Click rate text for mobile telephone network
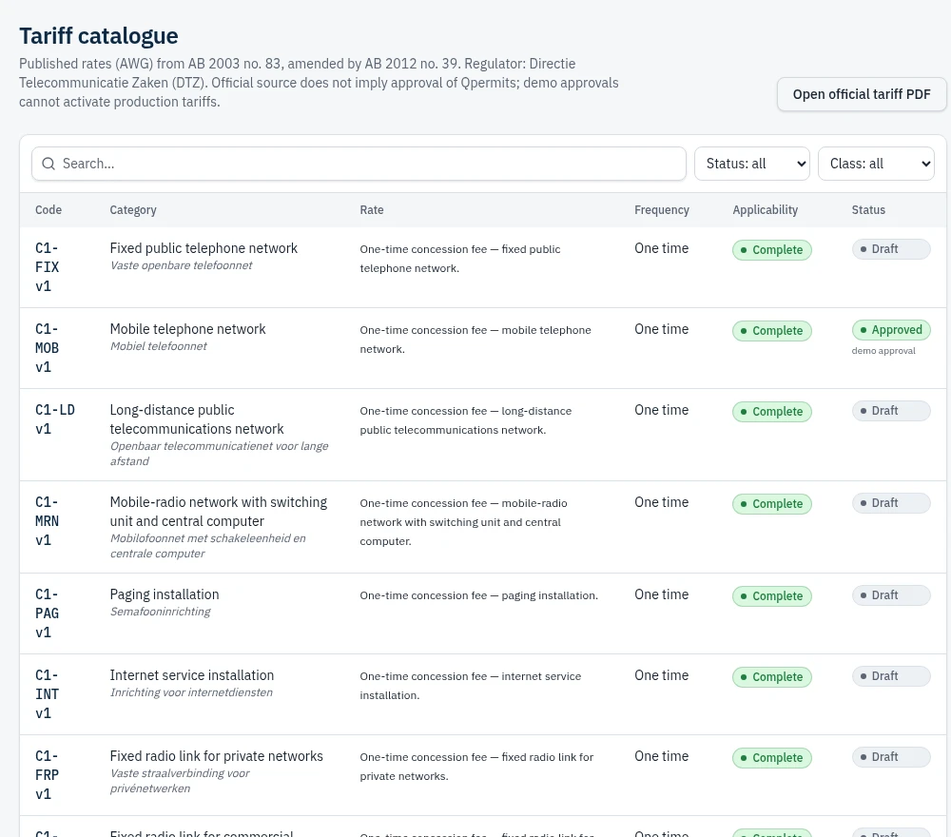This screenshot has height=837, width=951. pos(475,339)
